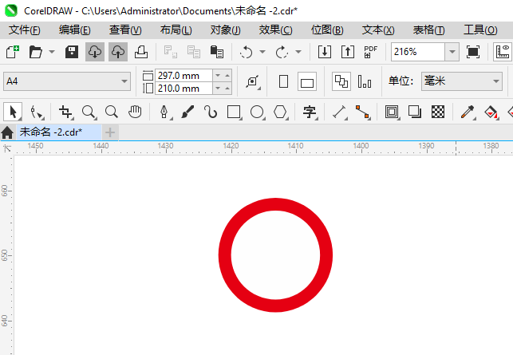Increase page width with up stepper
Image resolution: width=513 pixels, height=355 pixels.
[x=227, y=76]
